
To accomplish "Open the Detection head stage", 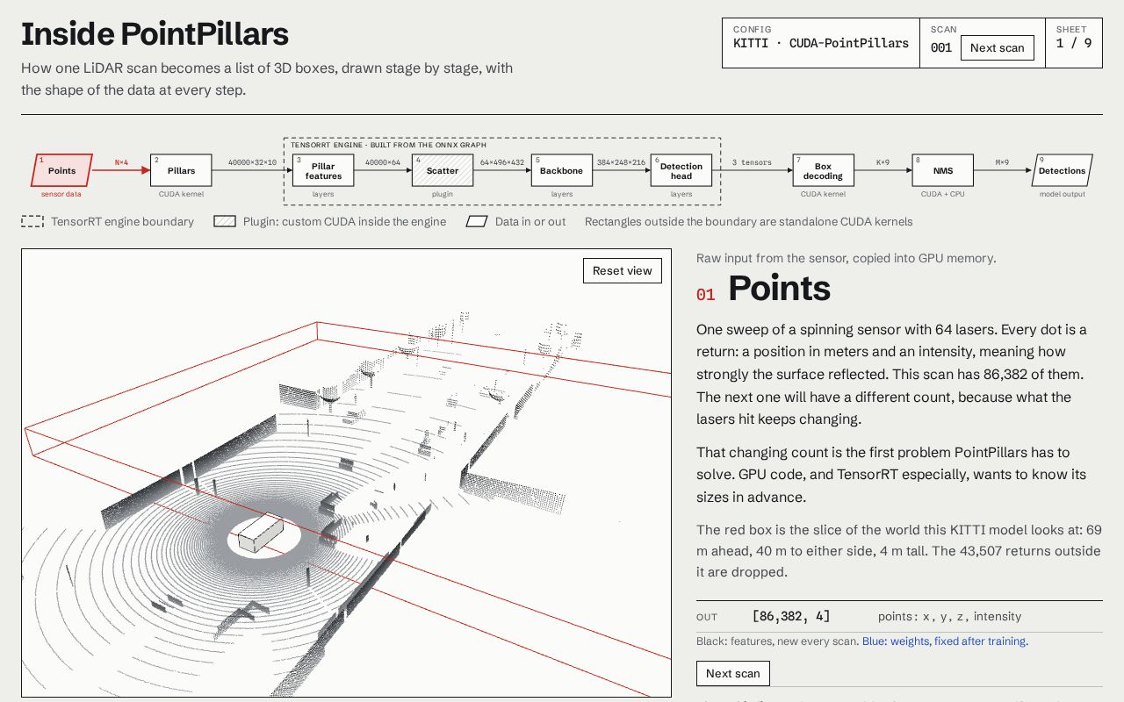I will click(681, 170).
